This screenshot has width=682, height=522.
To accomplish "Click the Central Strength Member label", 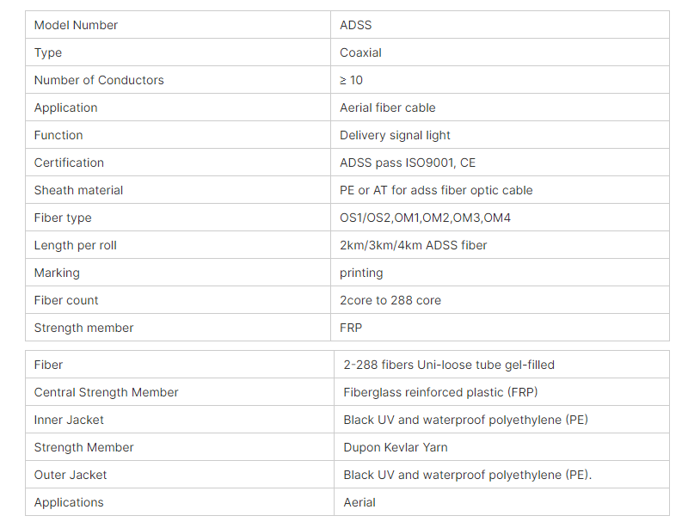I will [x=106, y=392].
